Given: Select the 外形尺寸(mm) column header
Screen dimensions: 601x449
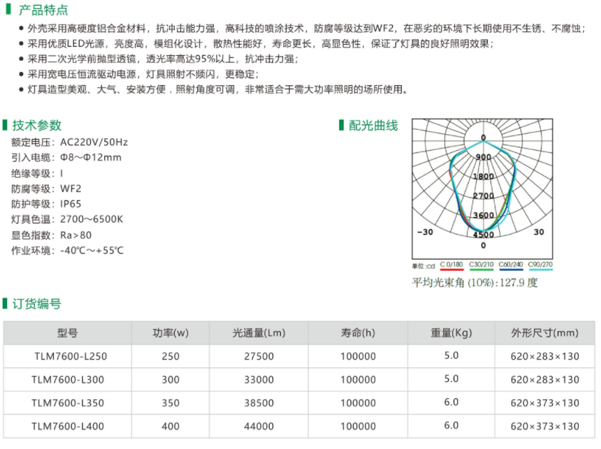Looking at the screenshot, I should [x=544, y=333].
